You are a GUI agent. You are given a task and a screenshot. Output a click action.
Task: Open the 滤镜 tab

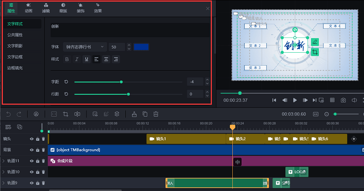(x=46, y=8)
